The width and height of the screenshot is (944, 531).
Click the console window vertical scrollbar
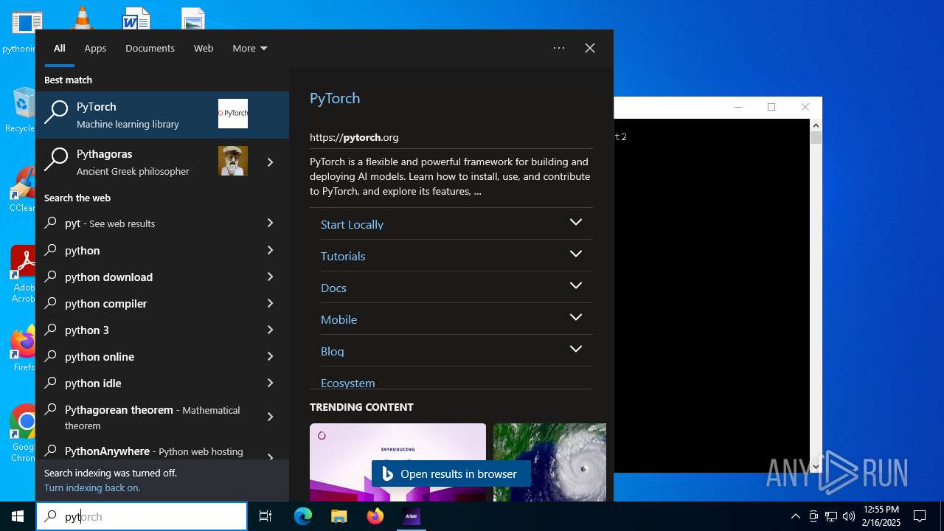816,295
